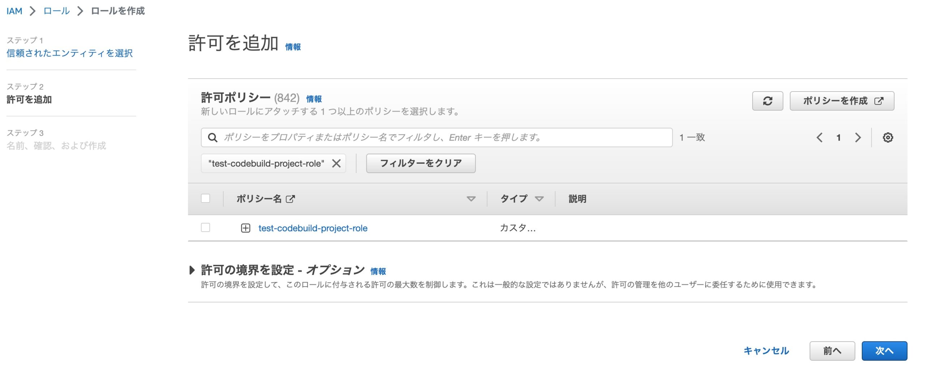The image size is (925, 372).
Task: Click ポリシーを作成 button
Action: pyautogui.click(x=842, y=101)
